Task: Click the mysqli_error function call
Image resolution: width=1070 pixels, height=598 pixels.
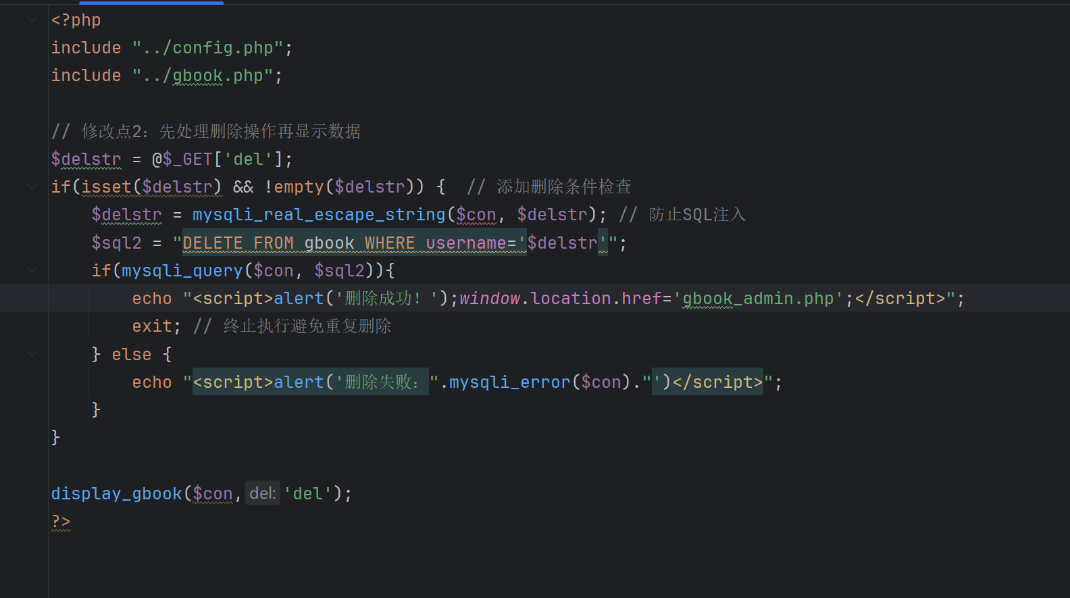Action: coord(510,382)
